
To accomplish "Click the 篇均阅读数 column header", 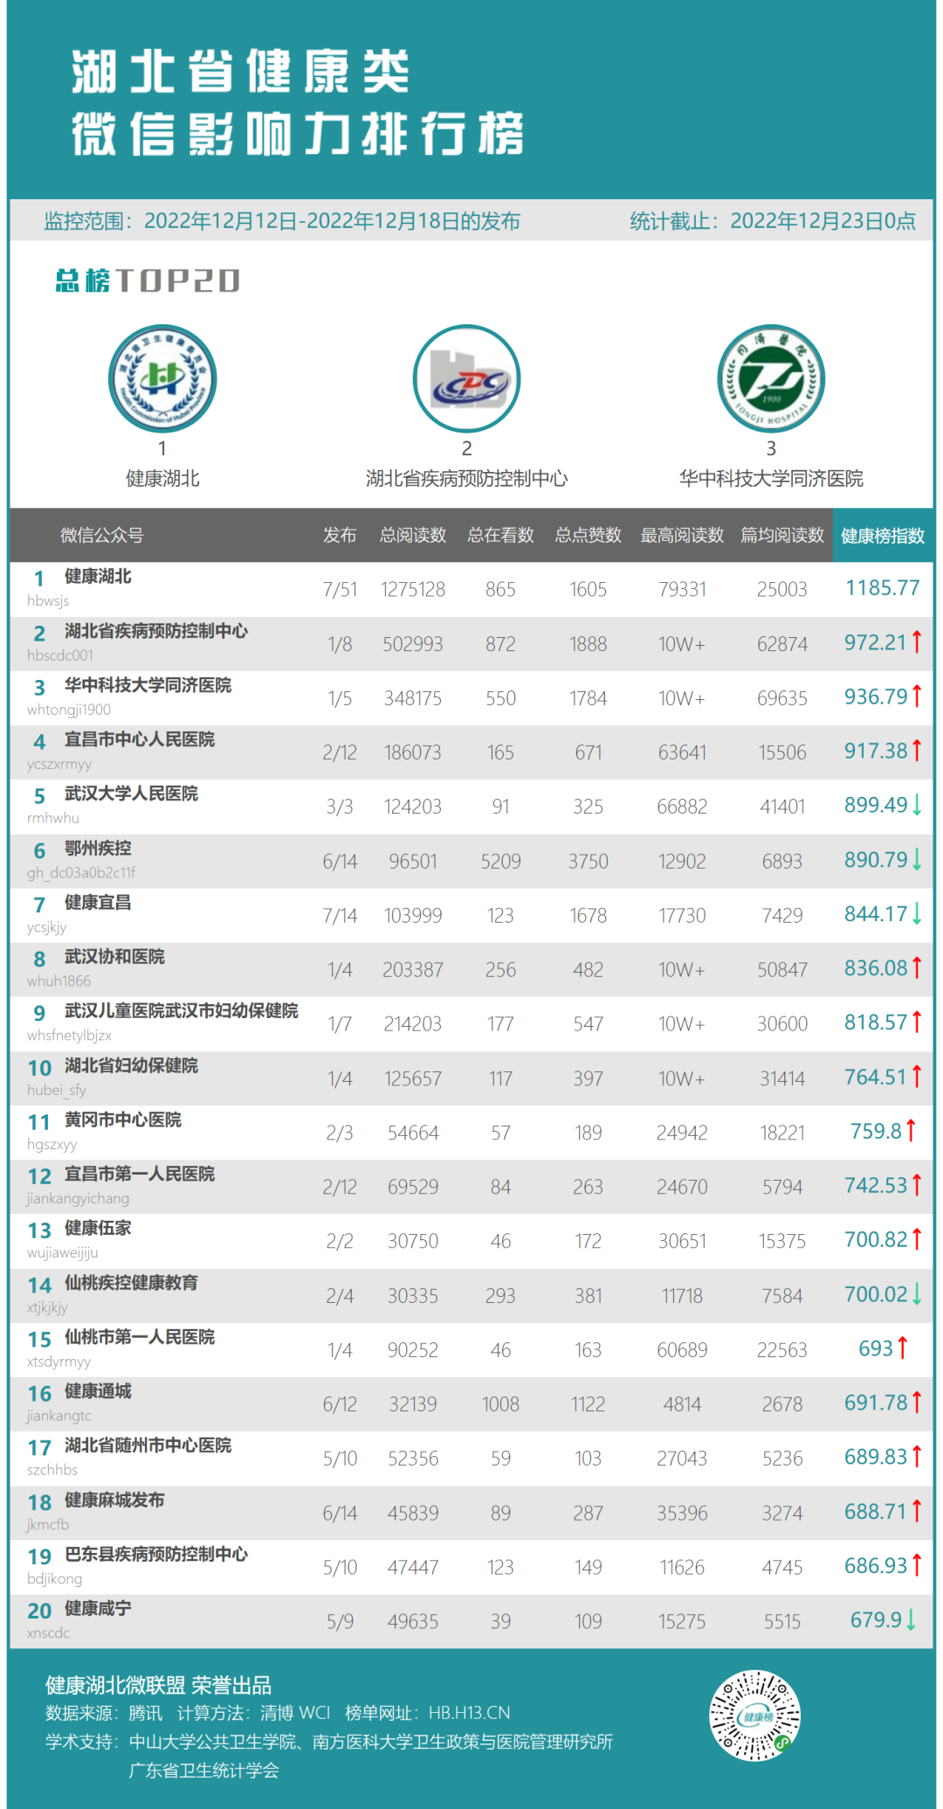I will [782, 535].
